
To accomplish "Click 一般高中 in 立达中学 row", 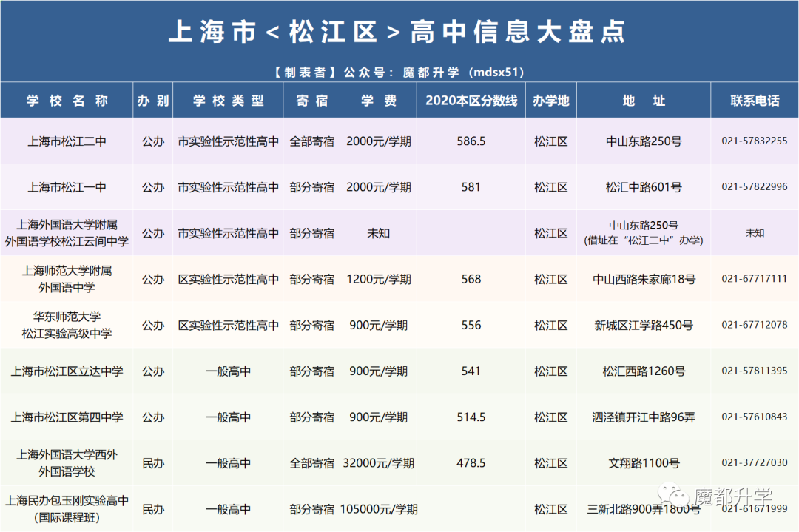I will pyautogui.click(x=228, y=371).
